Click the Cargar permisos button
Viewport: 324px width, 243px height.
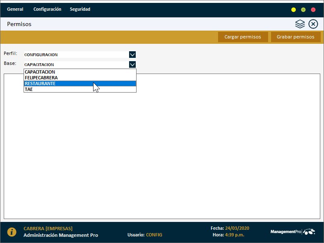pos(243,37)
